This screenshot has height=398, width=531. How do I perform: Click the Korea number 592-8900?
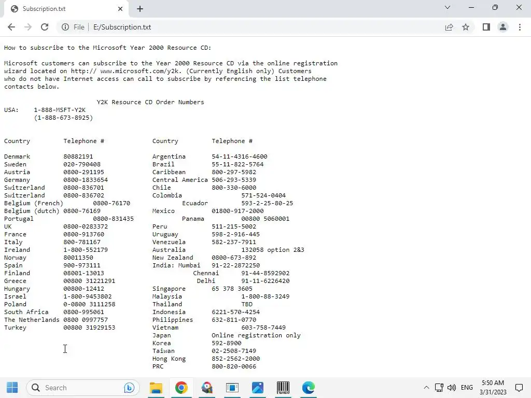[x=226, y=344]
